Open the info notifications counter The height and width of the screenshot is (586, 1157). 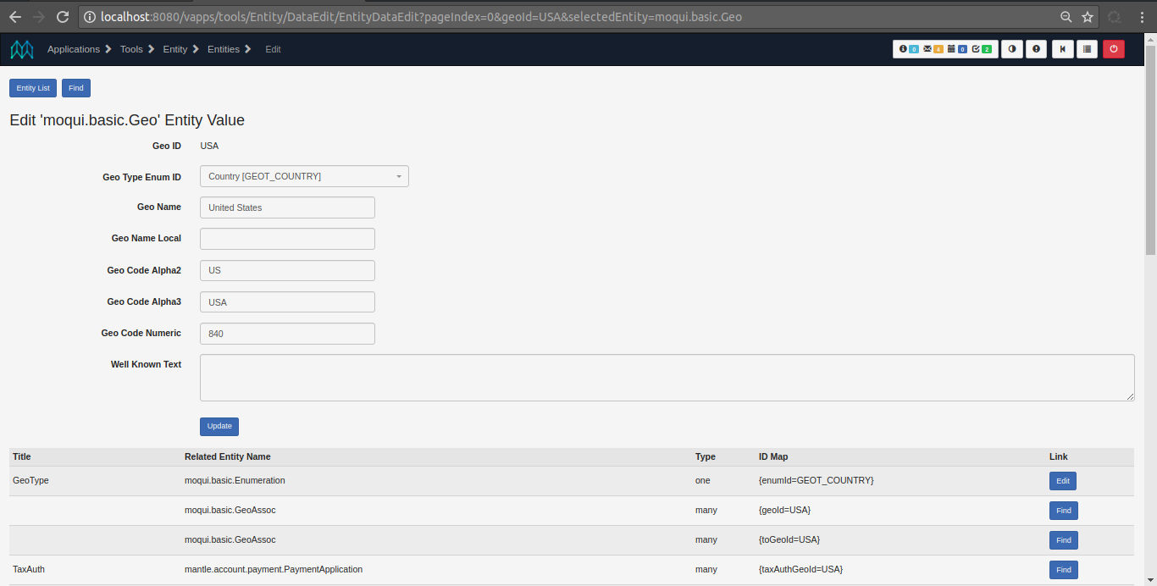908,49
